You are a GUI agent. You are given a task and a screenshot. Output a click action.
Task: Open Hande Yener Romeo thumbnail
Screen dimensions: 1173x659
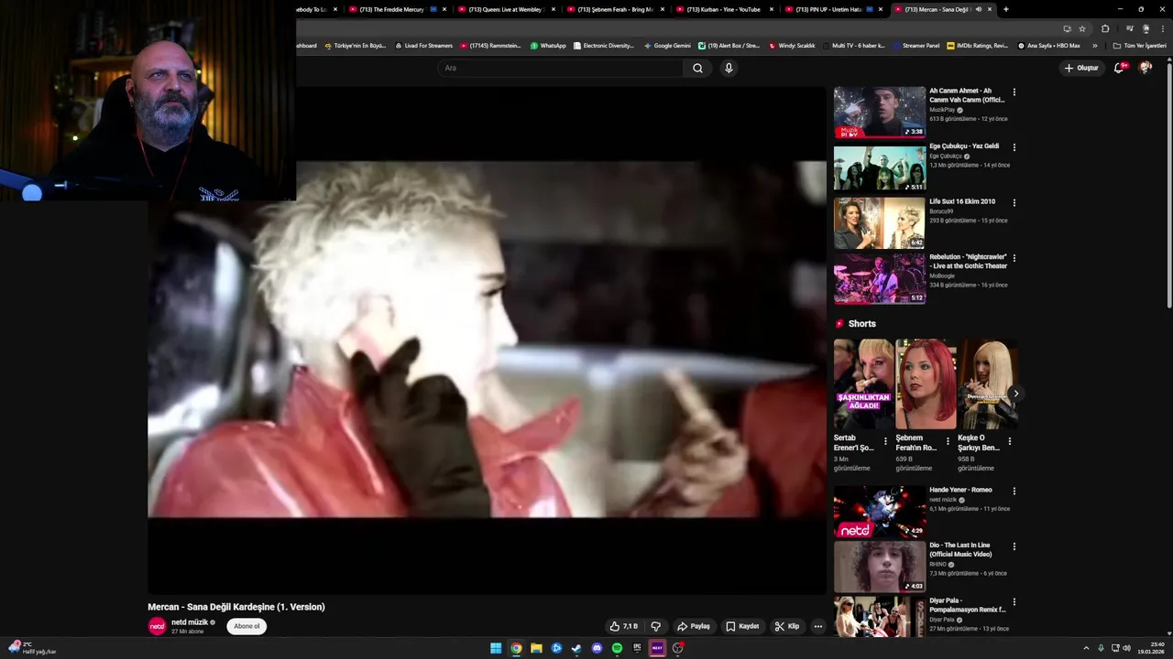[880, 512]
